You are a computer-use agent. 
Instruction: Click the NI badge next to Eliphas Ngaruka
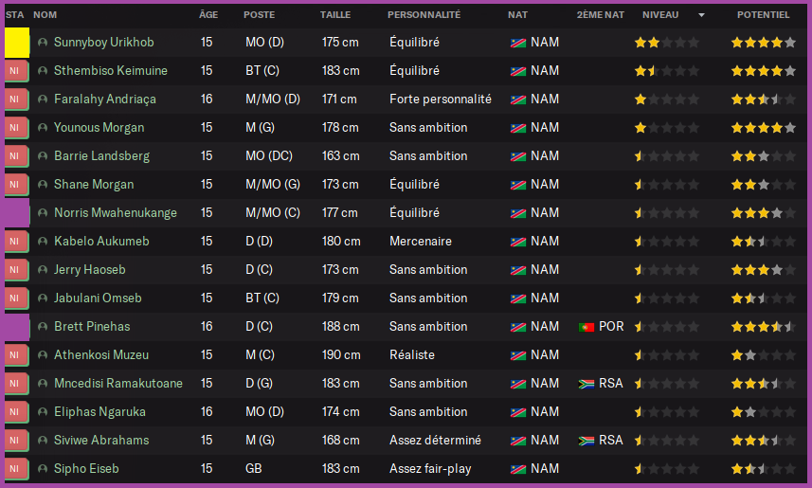click(16, 412)
